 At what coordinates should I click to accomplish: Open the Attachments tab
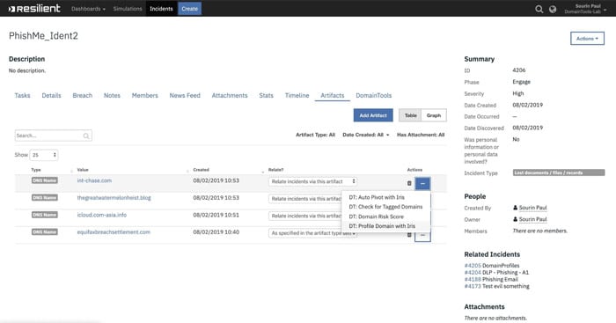230,95
